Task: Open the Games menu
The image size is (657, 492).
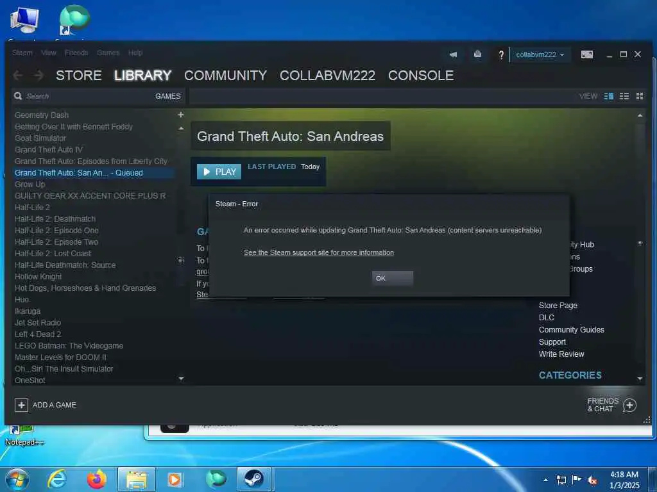Action: 108,53
